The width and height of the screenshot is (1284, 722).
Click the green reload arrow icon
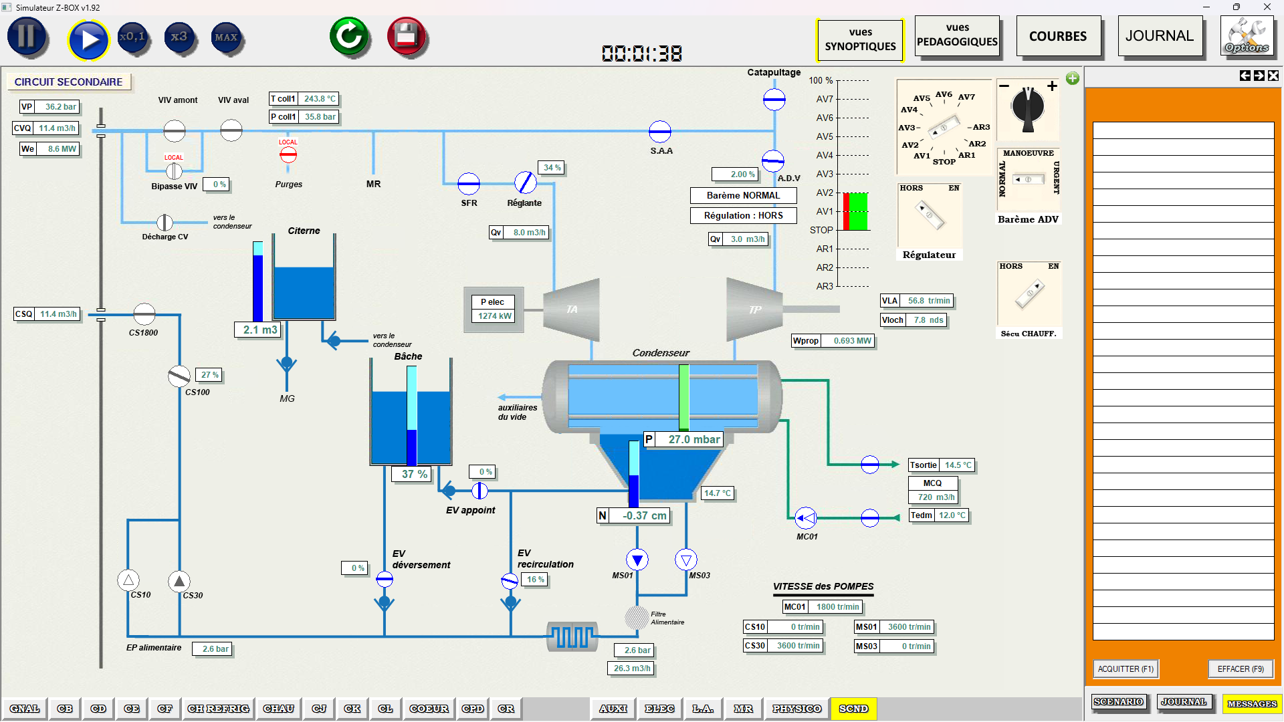tap(348, 36)
